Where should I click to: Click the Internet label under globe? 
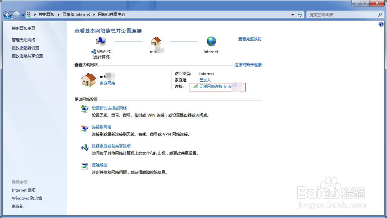pos(211,51)
